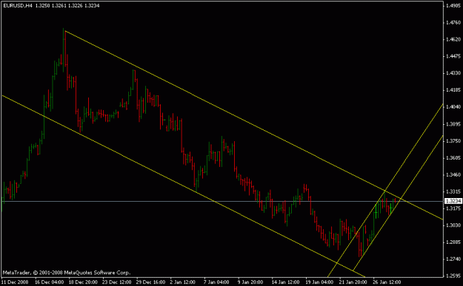This screenshot has height=286, width=463.
Task: Click the 19 Jan 04:00 time label
Action: pyautogui.click(x=320, y=282)
